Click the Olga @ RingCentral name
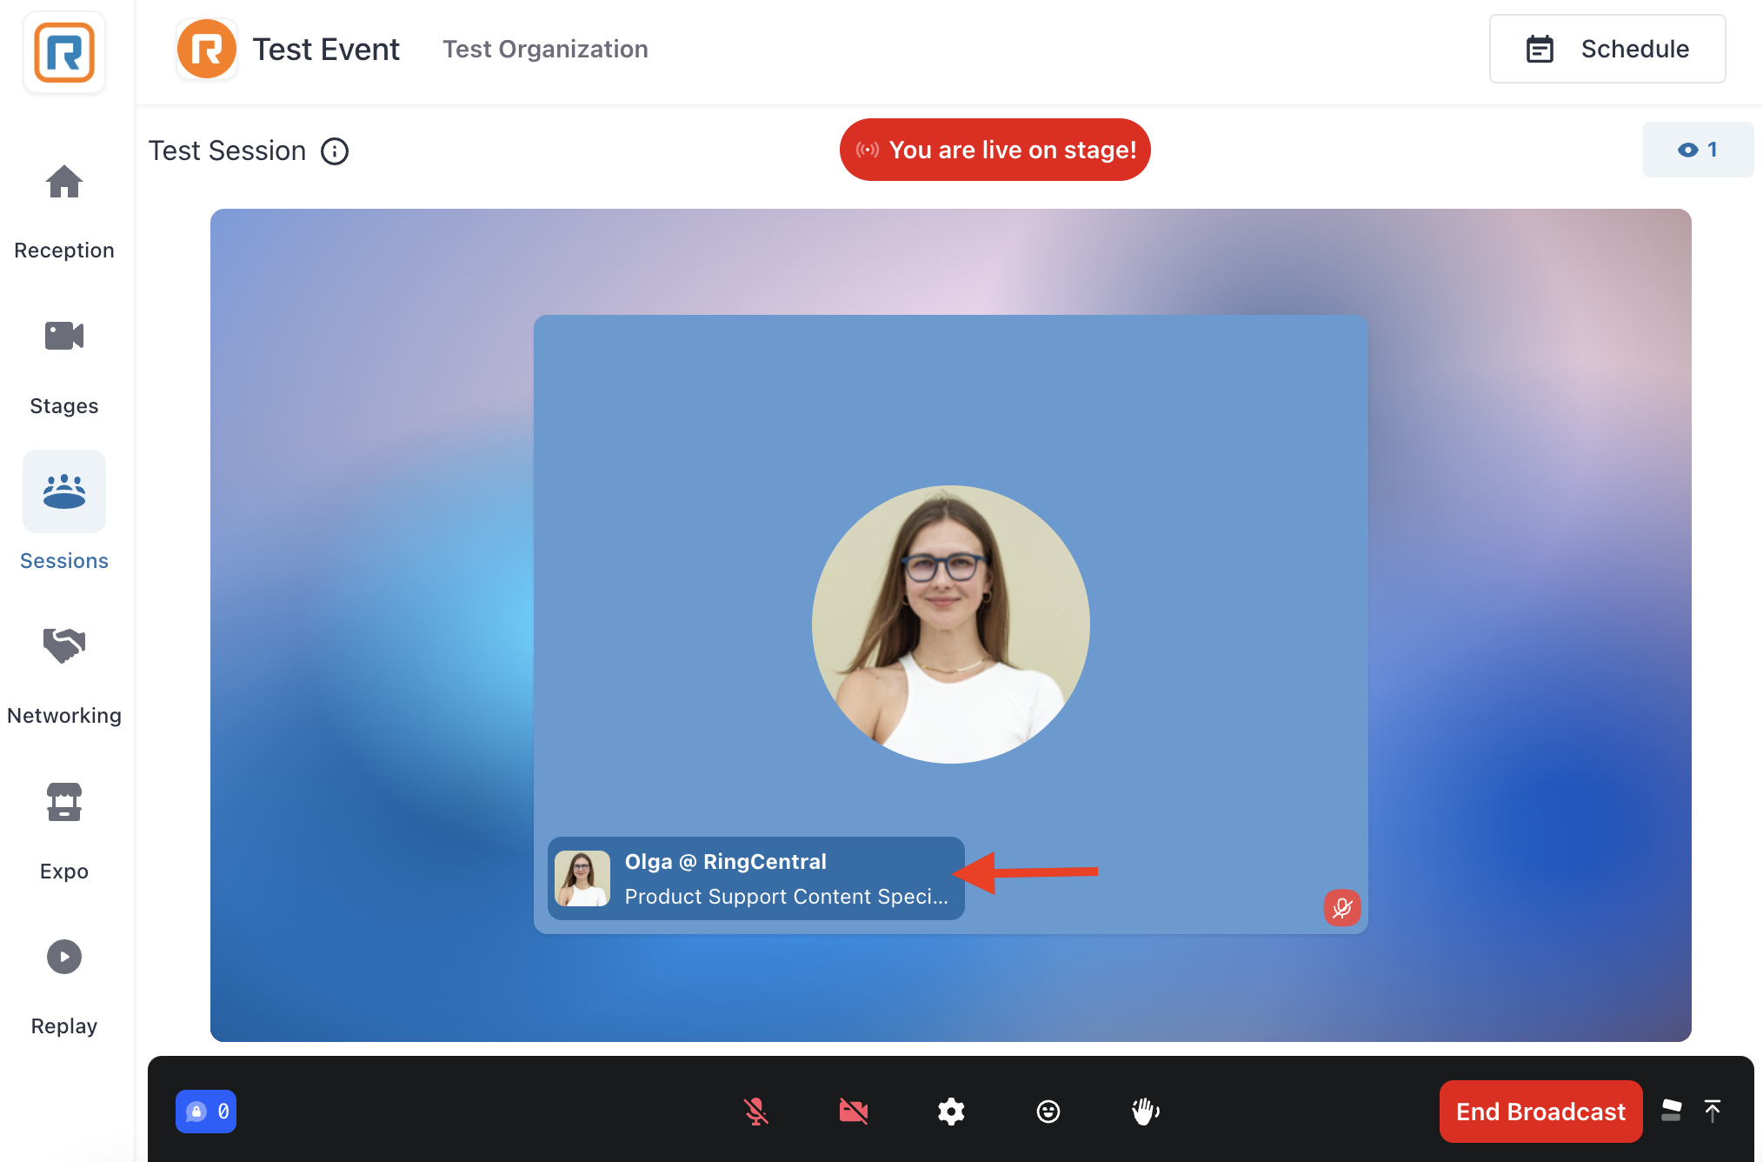The width and height of the screenshot is (1763, 1162). tap(725, 861)
